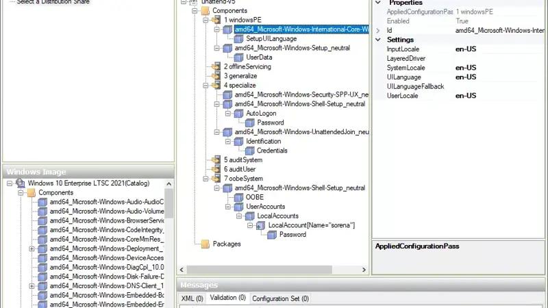Click the BrowserServic component cube icon
This screenshot has width=548, height=308.
tap(42, 220)
